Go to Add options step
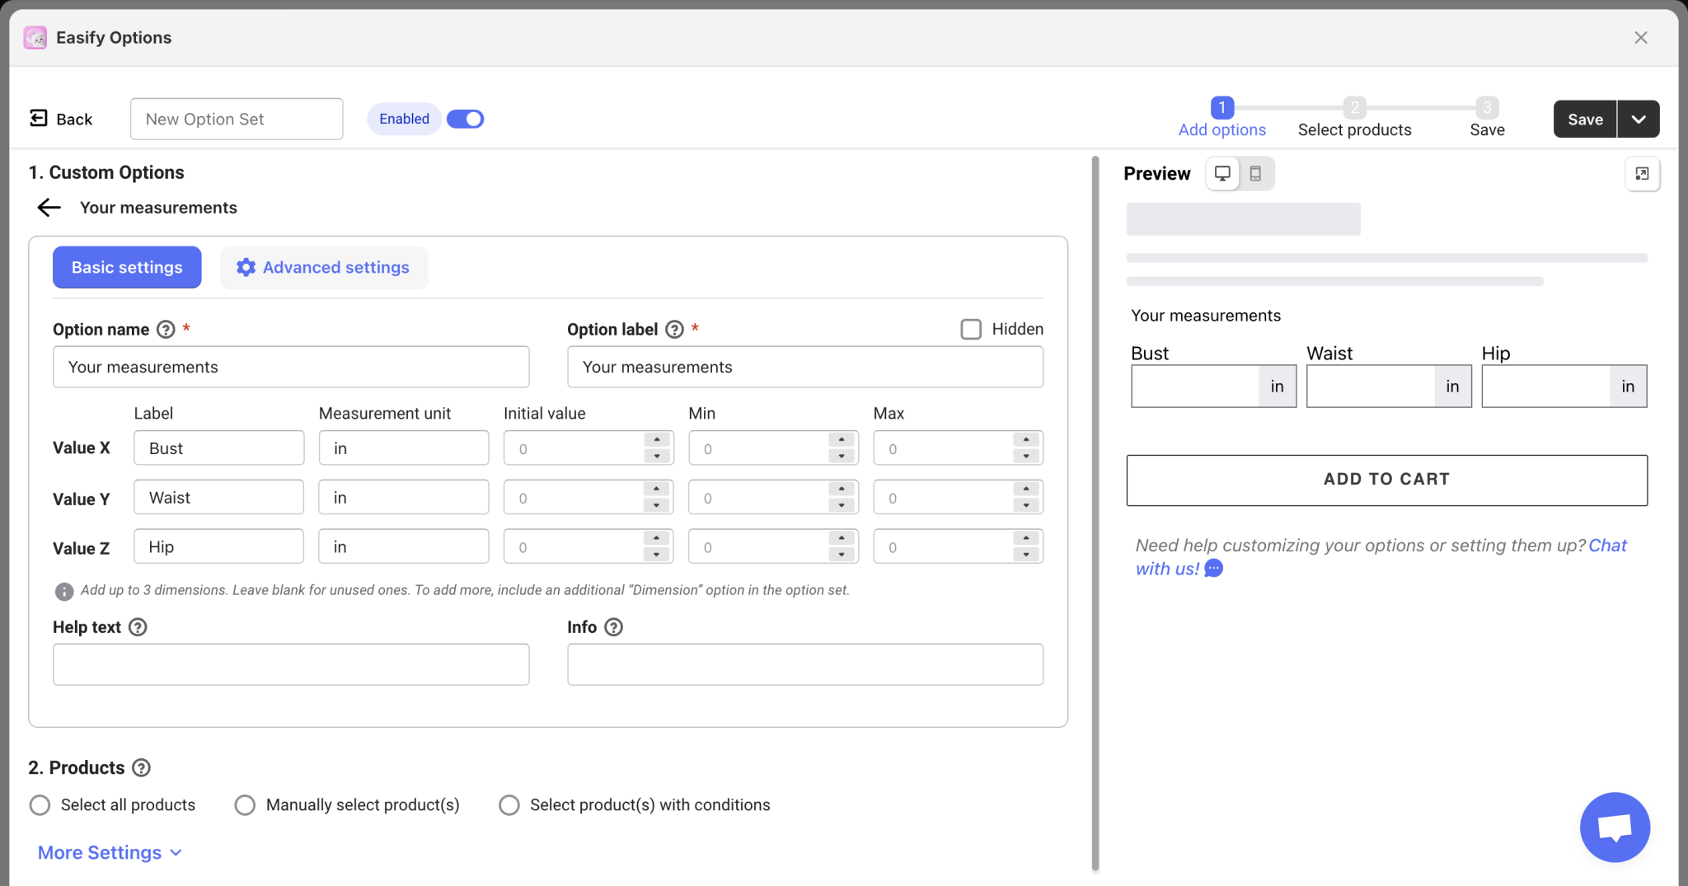 coord(1221,118)
